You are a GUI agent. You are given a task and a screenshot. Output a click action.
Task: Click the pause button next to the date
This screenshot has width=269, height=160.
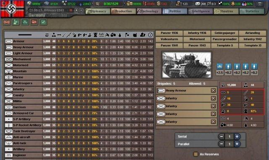coord(71,10)
